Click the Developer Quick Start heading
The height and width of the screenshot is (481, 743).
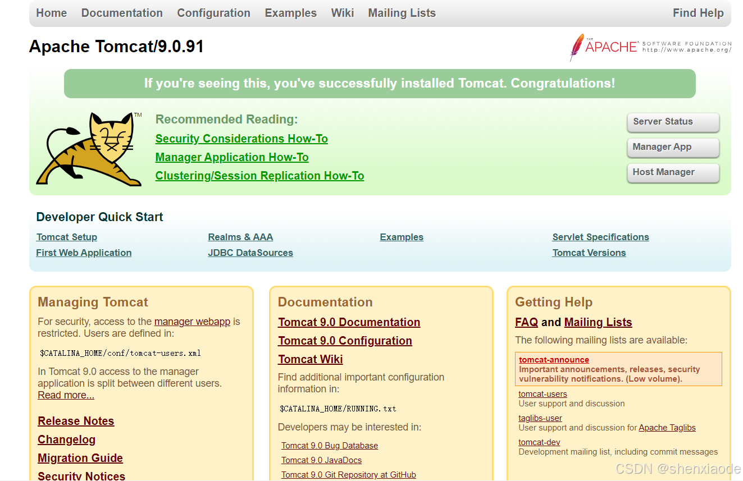point(99,217)
